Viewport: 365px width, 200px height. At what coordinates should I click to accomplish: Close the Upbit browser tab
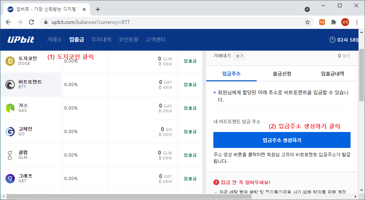[x=84, y=9]
